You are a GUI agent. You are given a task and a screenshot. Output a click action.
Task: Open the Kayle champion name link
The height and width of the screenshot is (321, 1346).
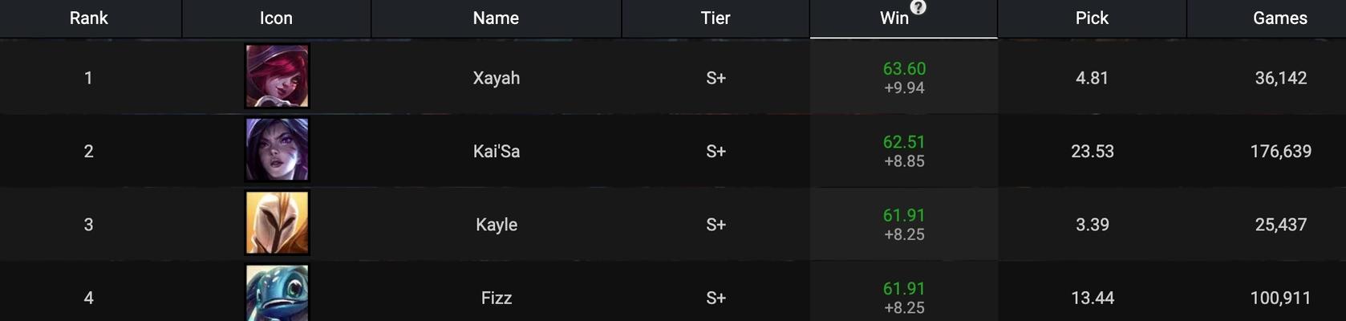(x=497, y=225)
